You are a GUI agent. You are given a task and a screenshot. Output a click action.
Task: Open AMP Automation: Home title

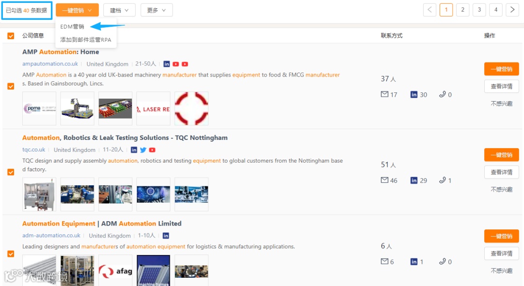[x=61, y=52]
